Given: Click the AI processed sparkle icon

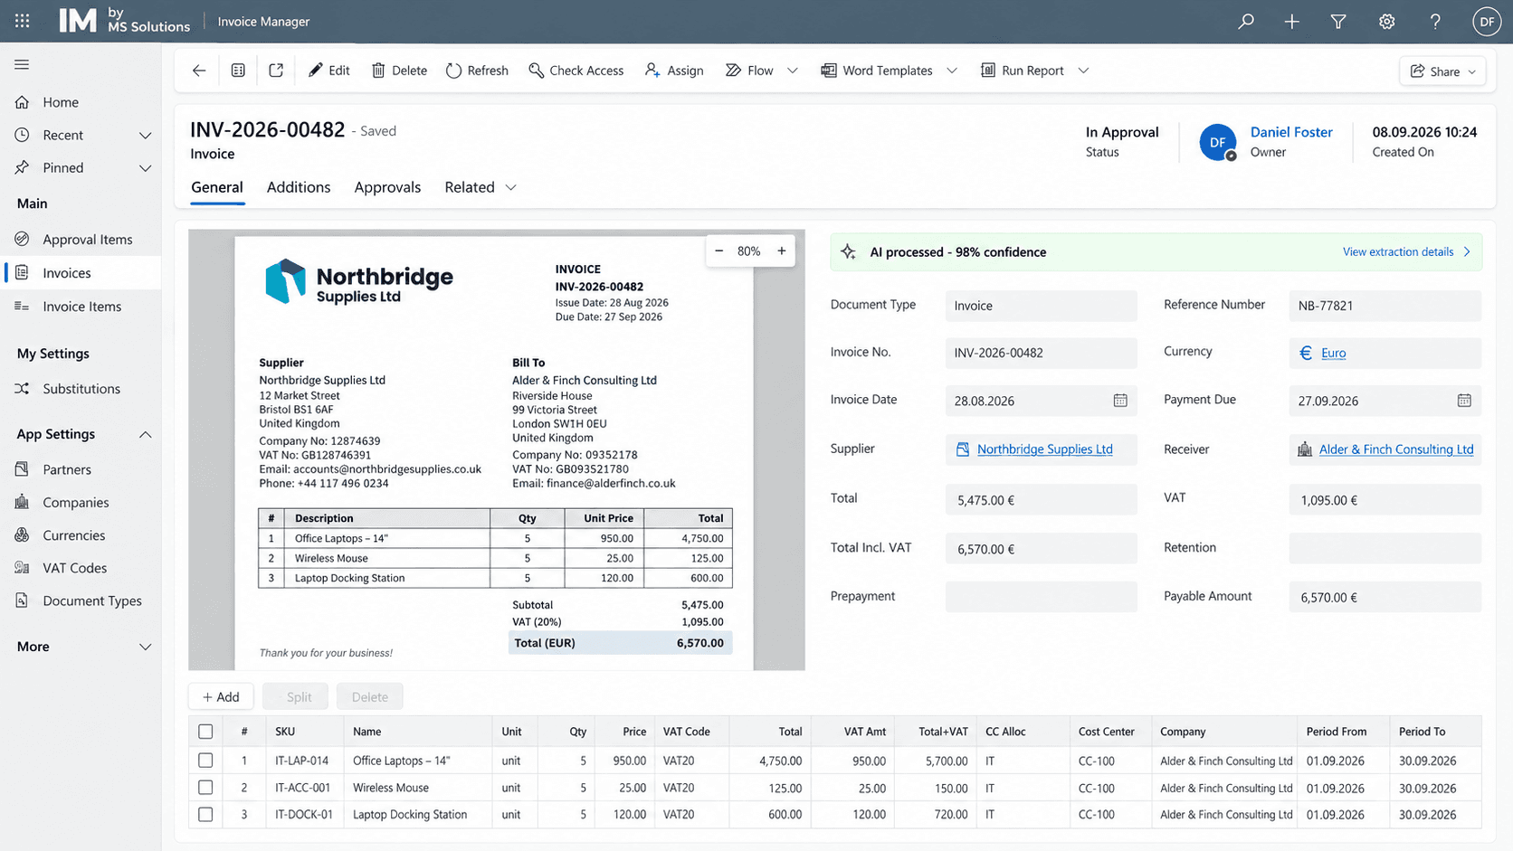Looking at the screenshot, I should pyautogui.click(x=848, y=251).
